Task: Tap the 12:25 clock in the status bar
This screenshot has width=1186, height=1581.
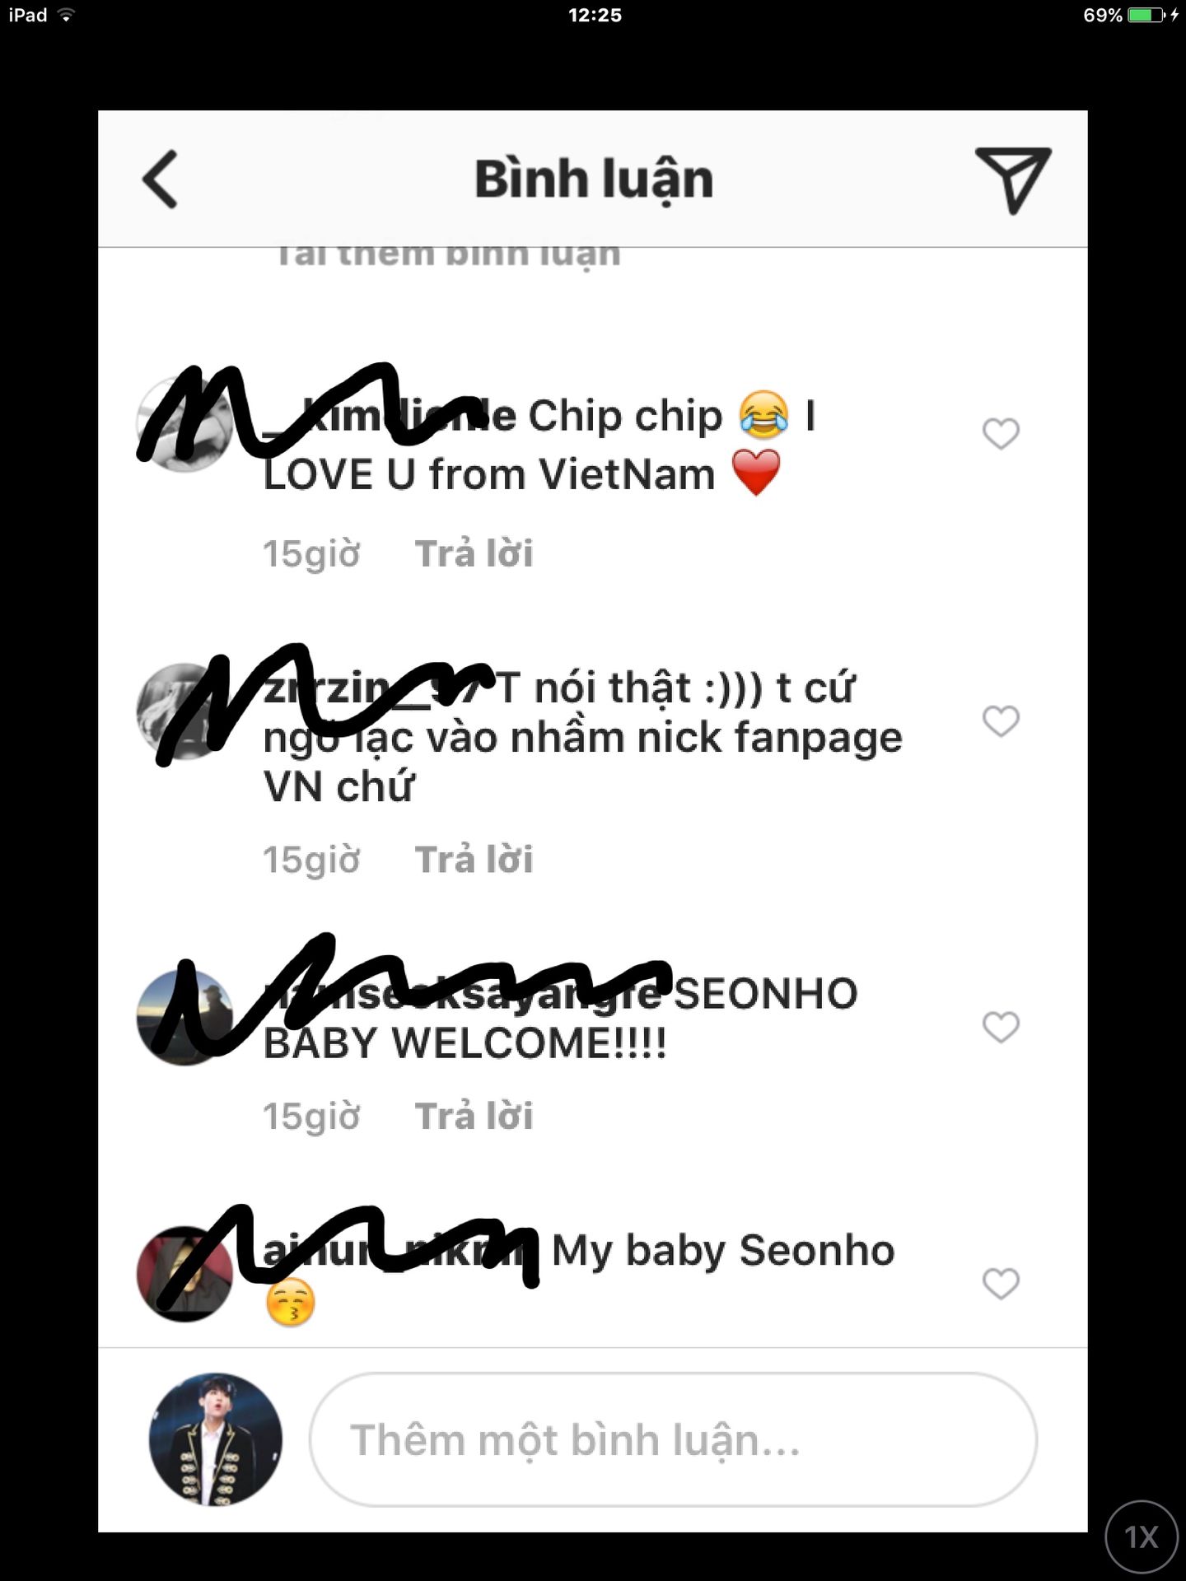Action: tap(595, 15)
